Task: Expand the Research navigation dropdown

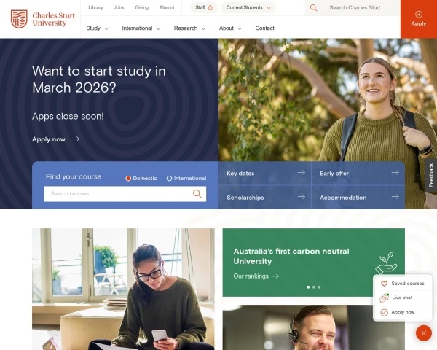Action: coord(189,28)
